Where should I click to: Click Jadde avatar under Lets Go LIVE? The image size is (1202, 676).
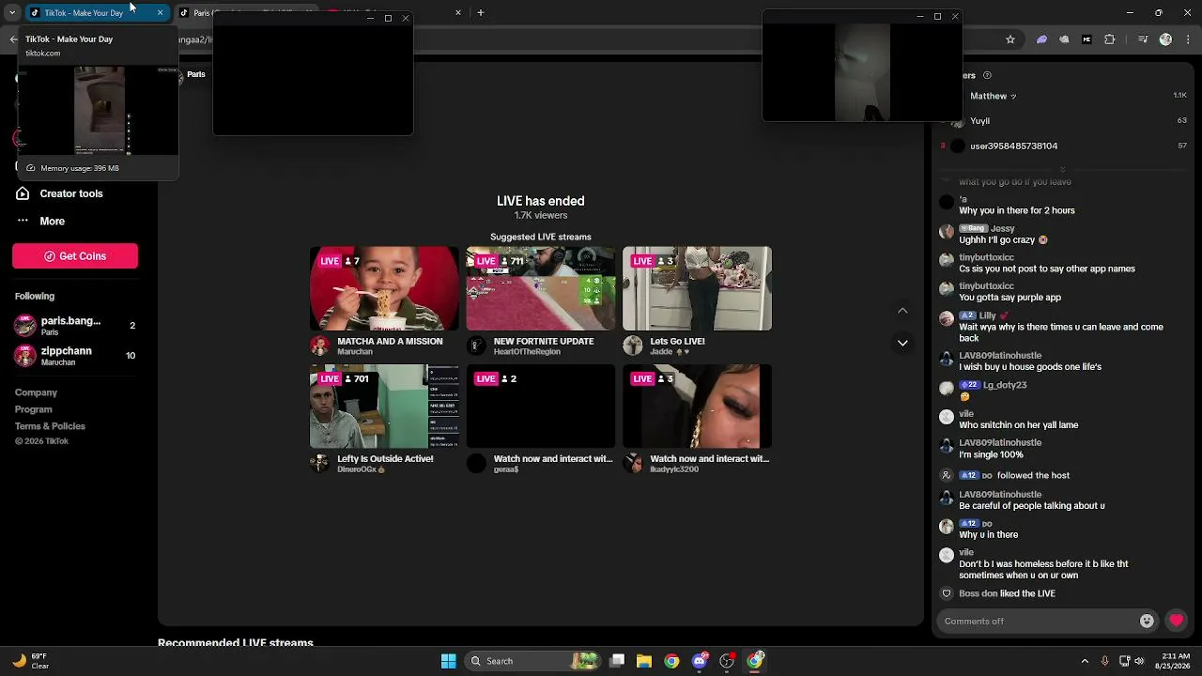click(x=633, y=346)
